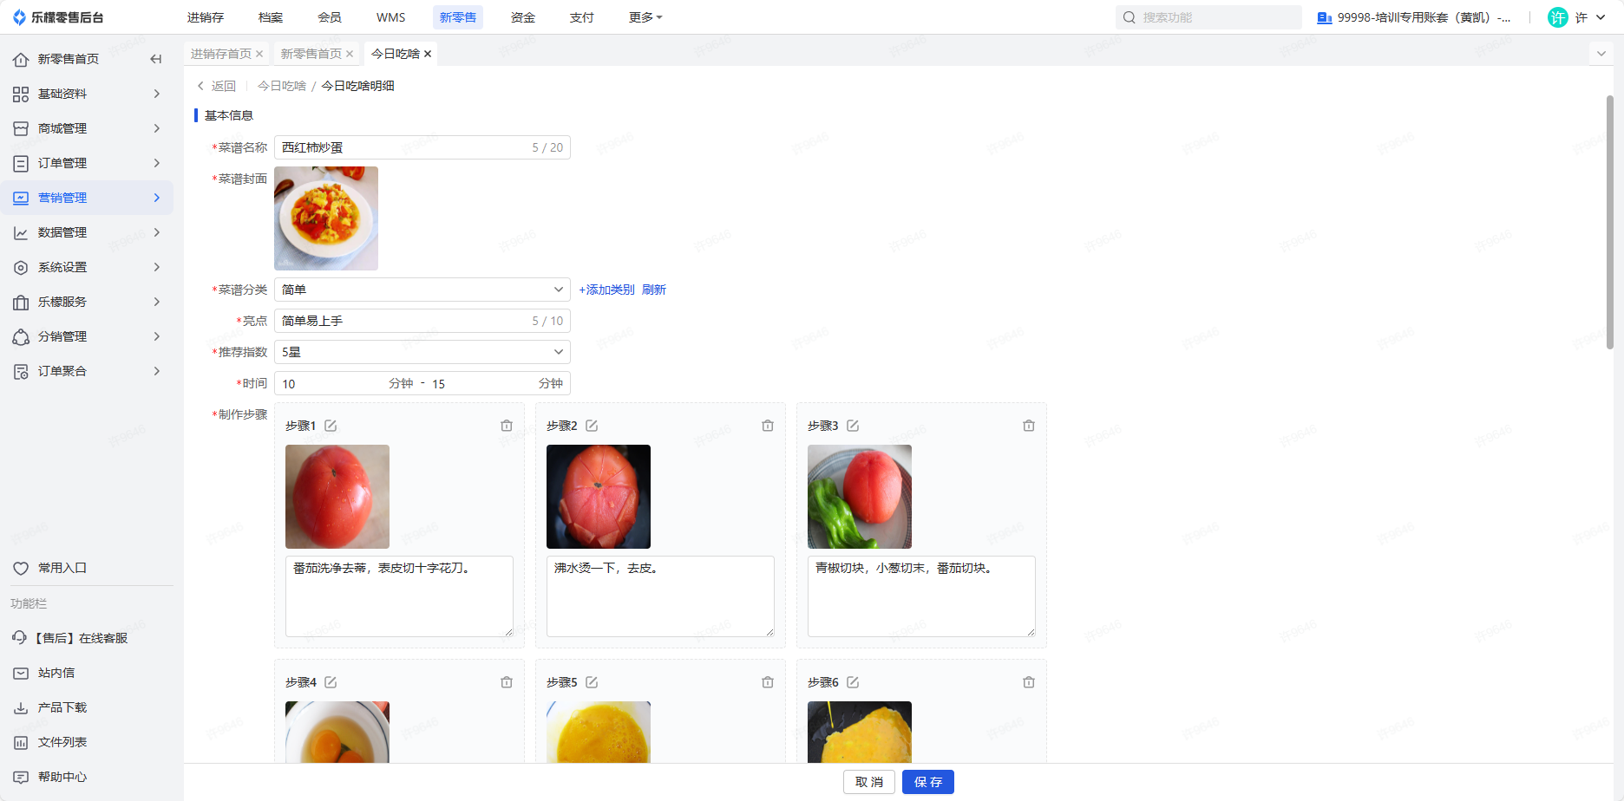
Task: Click the user avatar 许 icon
Action: pyautogui.click(x=1558, y=17)
